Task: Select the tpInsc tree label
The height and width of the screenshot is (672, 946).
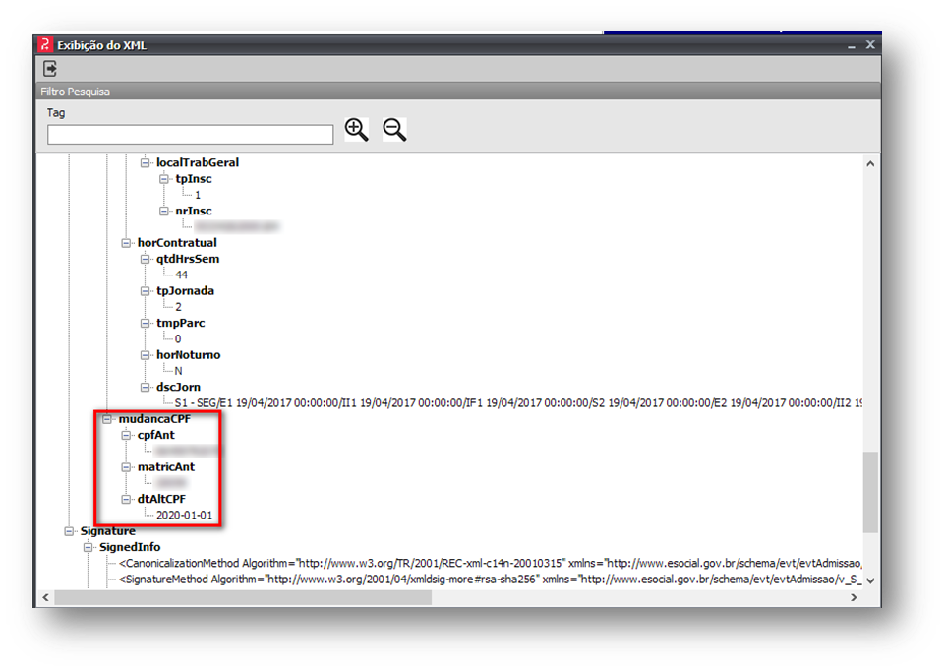Action: [193, 179]
